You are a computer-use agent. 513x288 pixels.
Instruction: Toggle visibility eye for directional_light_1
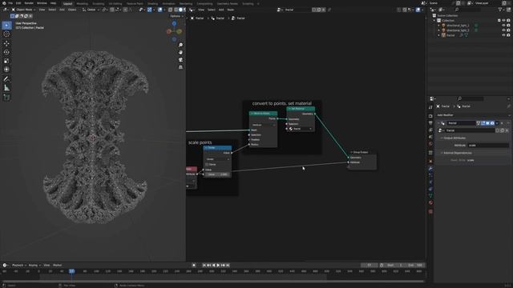click(x=504, y=25)
